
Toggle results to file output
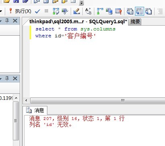coord(149,11)
